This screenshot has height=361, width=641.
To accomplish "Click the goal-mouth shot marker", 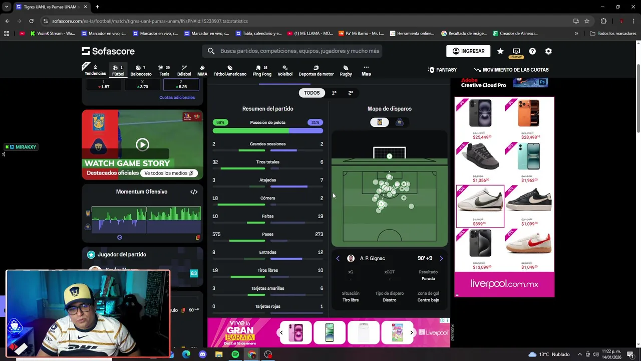I will click(390, 156).
